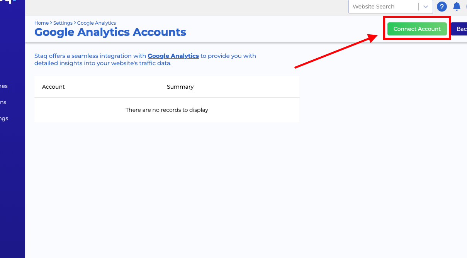
Task: Go to Home in the breadcrumb
Action: click(41, 23)
